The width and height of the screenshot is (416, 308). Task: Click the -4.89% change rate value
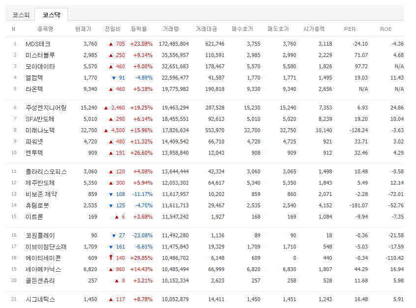click(x=144, y=78)
